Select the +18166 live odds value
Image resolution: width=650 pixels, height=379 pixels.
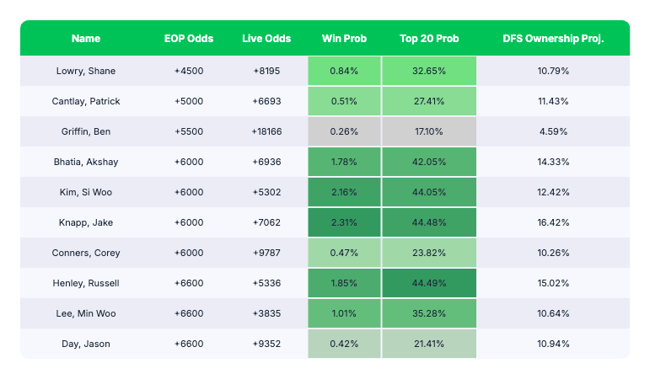click(266, 131)
